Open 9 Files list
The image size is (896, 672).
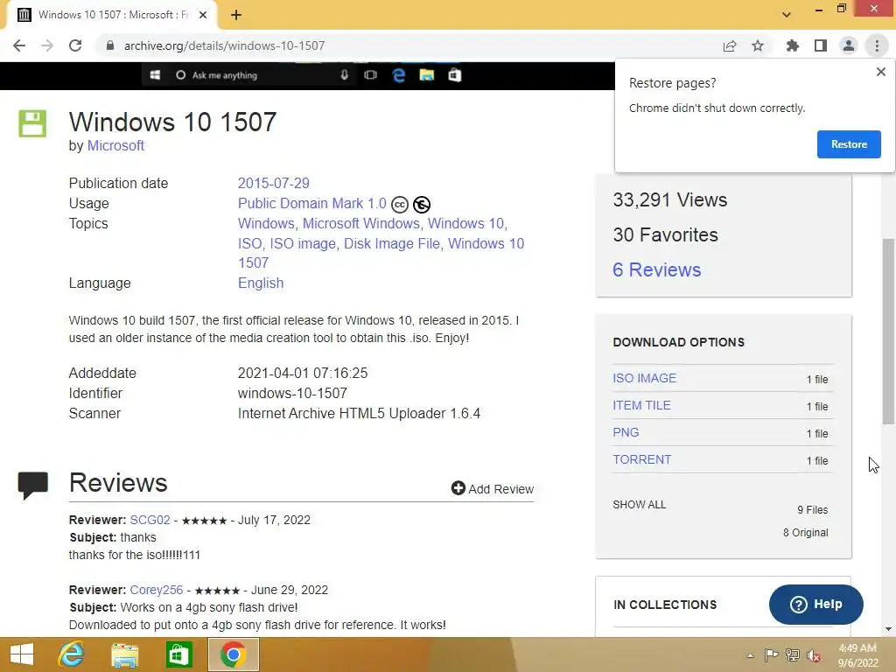pos(812,510)
